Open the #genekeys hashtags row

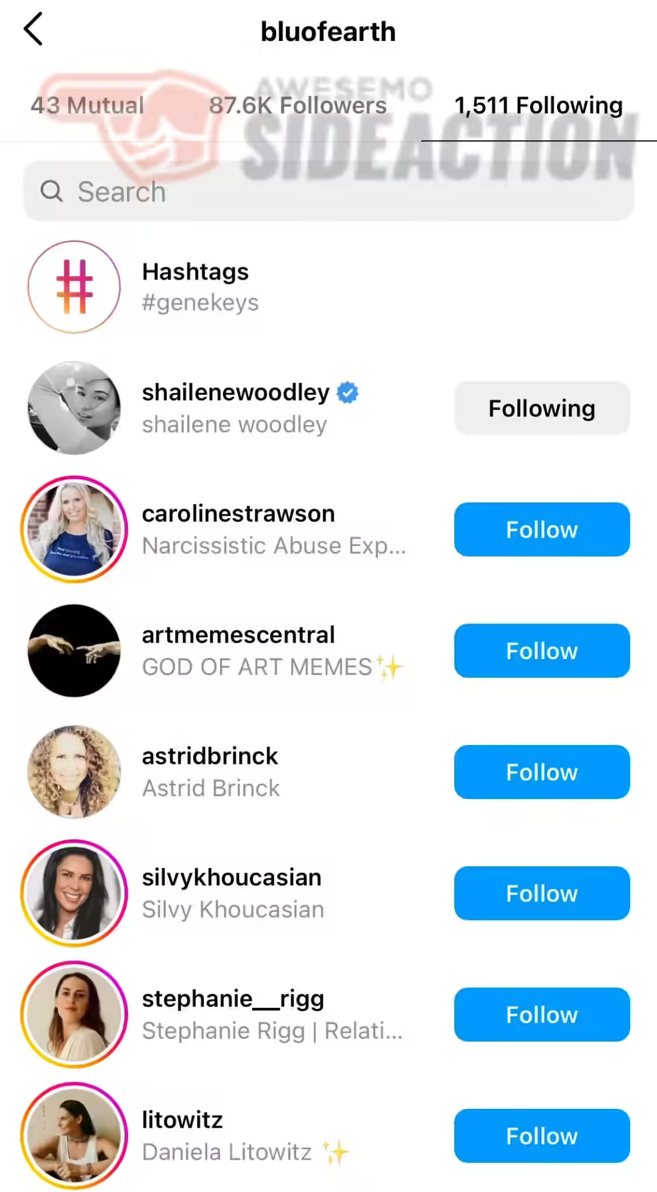(x=200, y=288)
